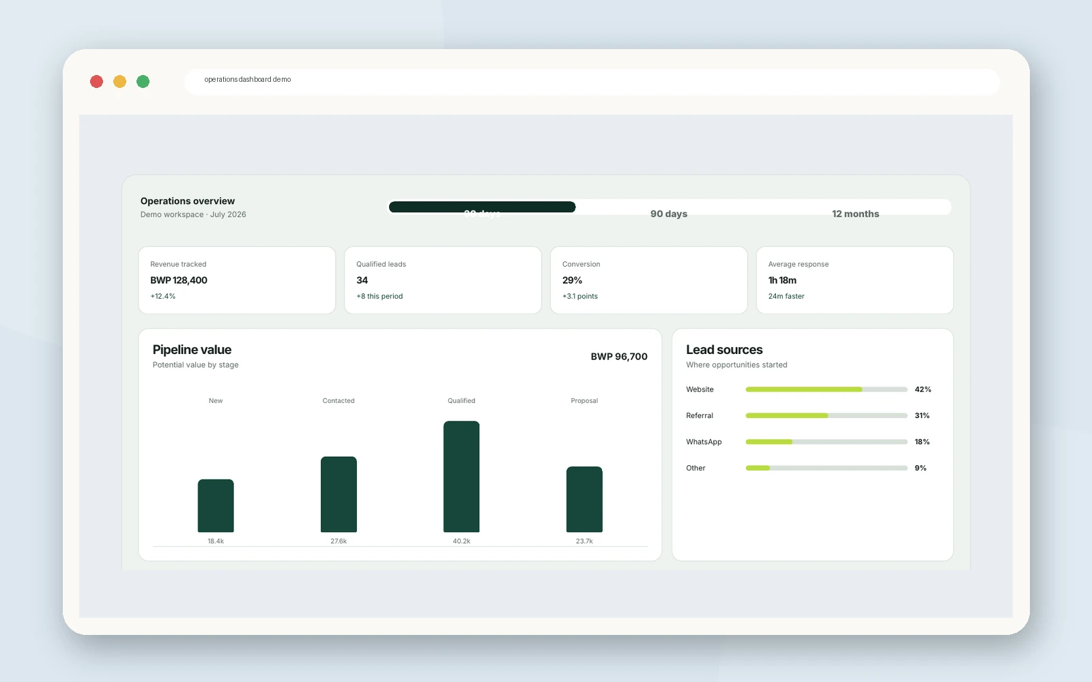
Task: Click the address bar reading operations dashboard demo
Action: click(592, 82)
